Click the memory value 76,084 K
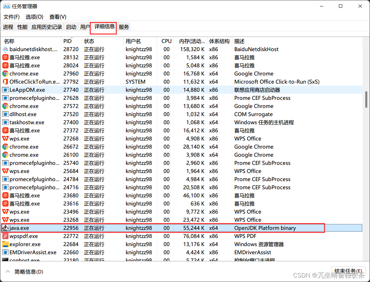370x282 pixels. tap(194, 236)
